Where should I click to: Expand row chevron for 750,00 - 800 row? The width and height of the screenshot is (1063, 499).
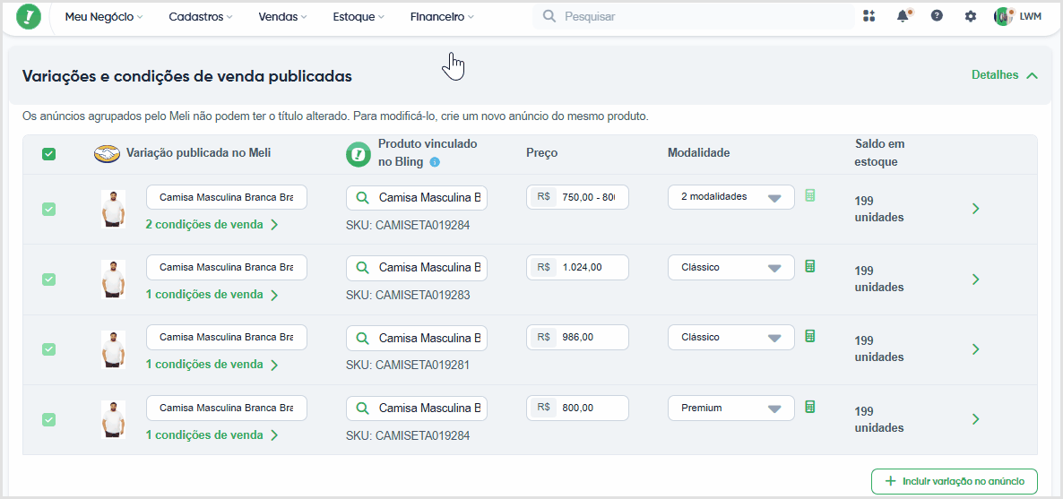pos(975,209)
